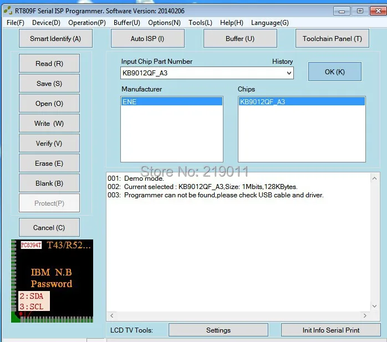
Task: Run the Blank (B) check
Action: 49,183
